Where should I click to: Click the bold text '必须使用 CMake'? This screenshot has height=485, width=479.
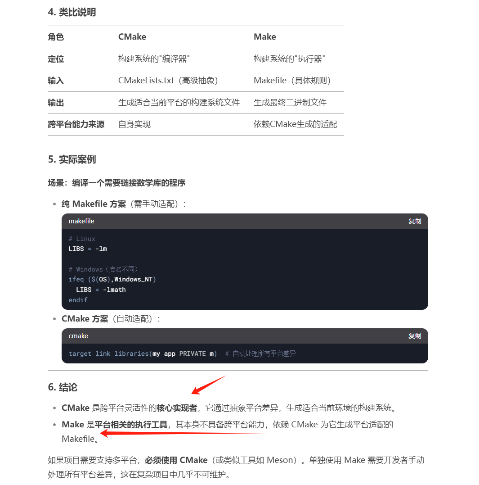tap(176, 460)
